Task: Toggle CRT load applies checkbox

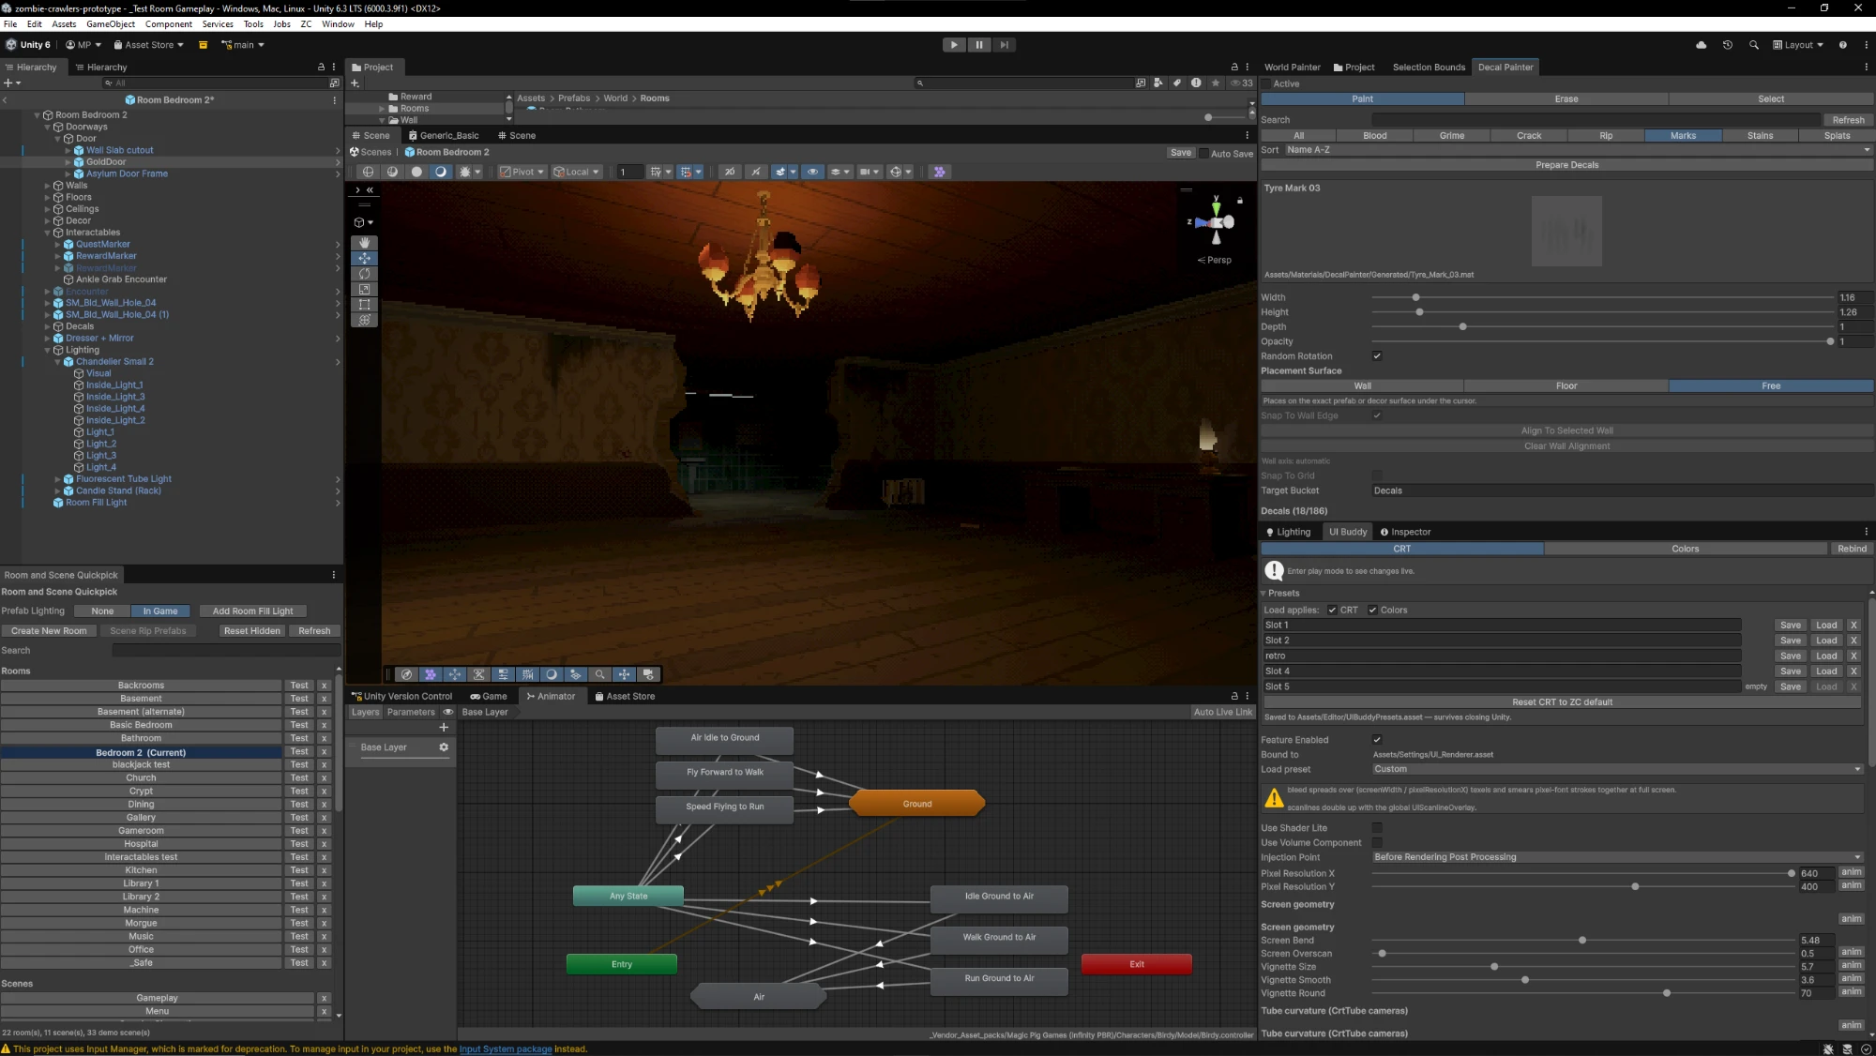Action: (x=1332, y=611)
